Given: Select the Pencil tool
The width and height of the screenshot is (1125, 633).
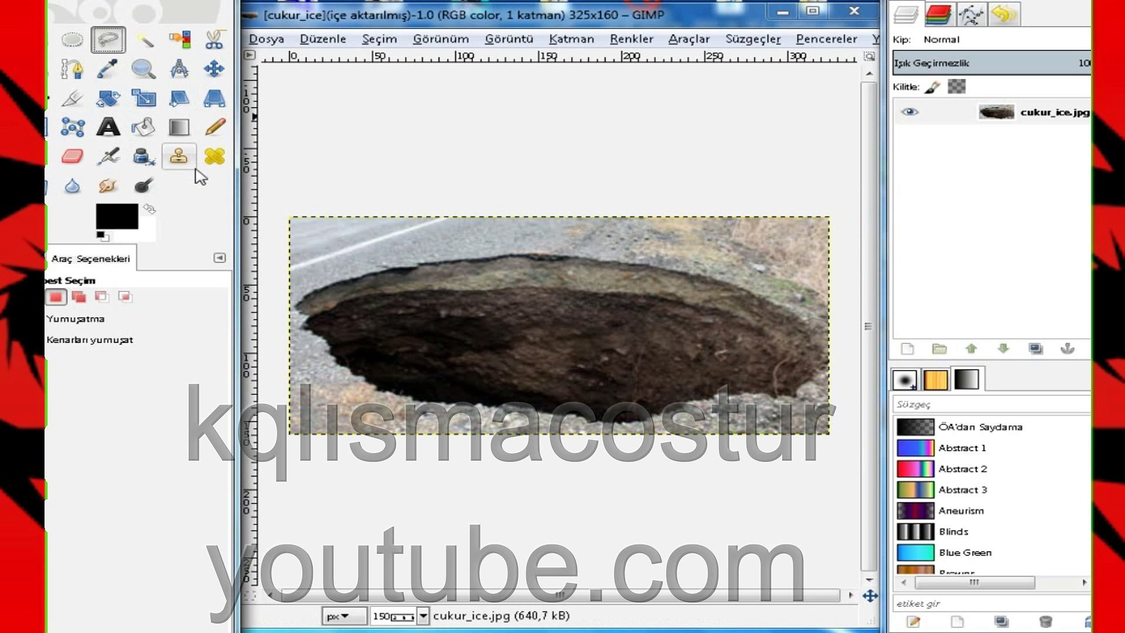Looking at the screenshot, I should point(214,127).
